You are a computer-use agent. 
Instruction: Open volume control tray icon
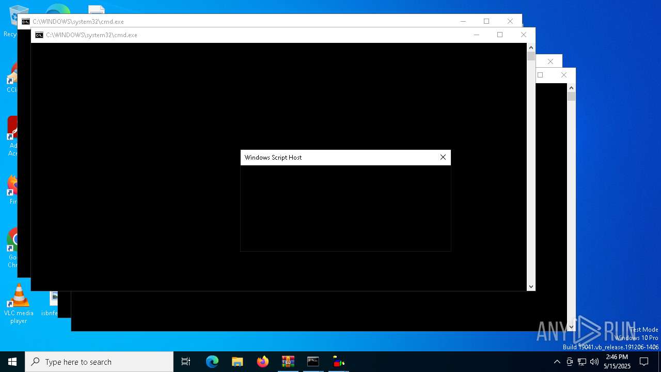pos(594,362)
